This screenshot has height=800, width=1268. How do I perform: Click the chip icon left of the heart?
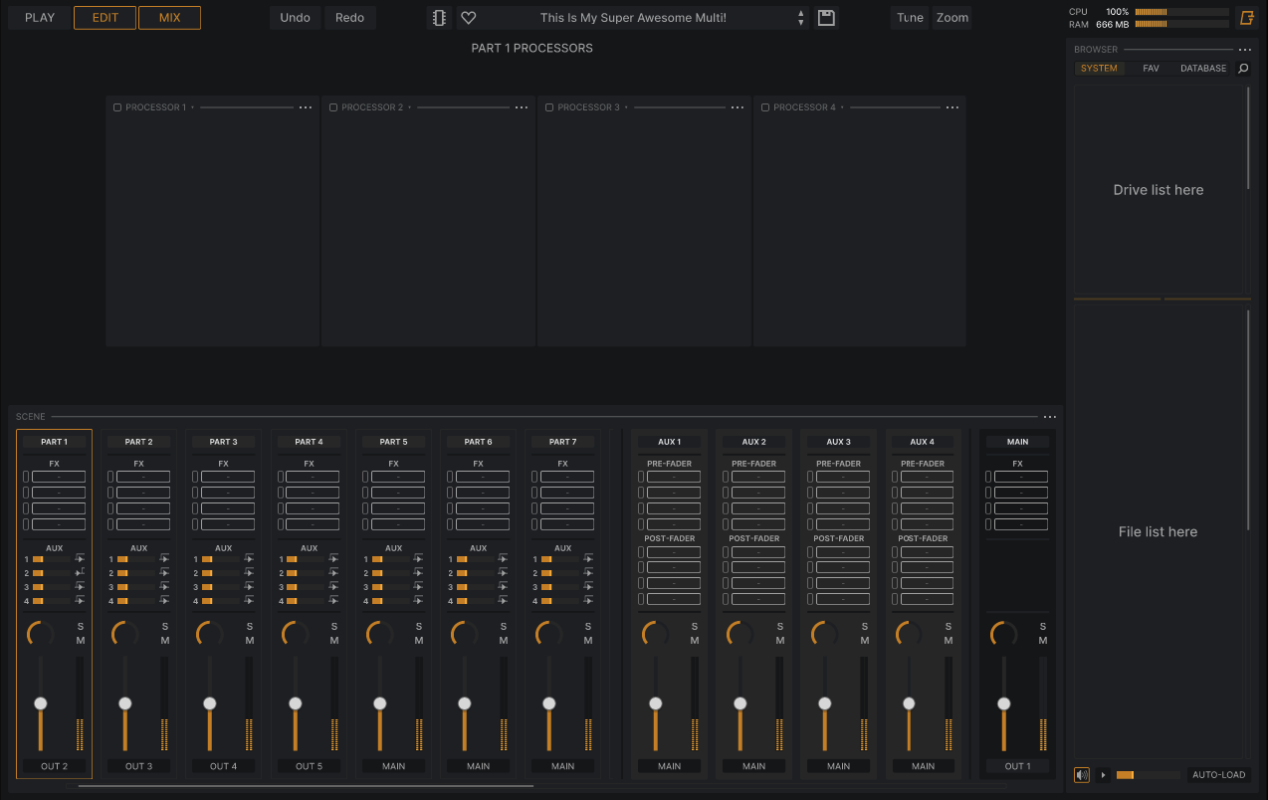[x=439, y=18]
